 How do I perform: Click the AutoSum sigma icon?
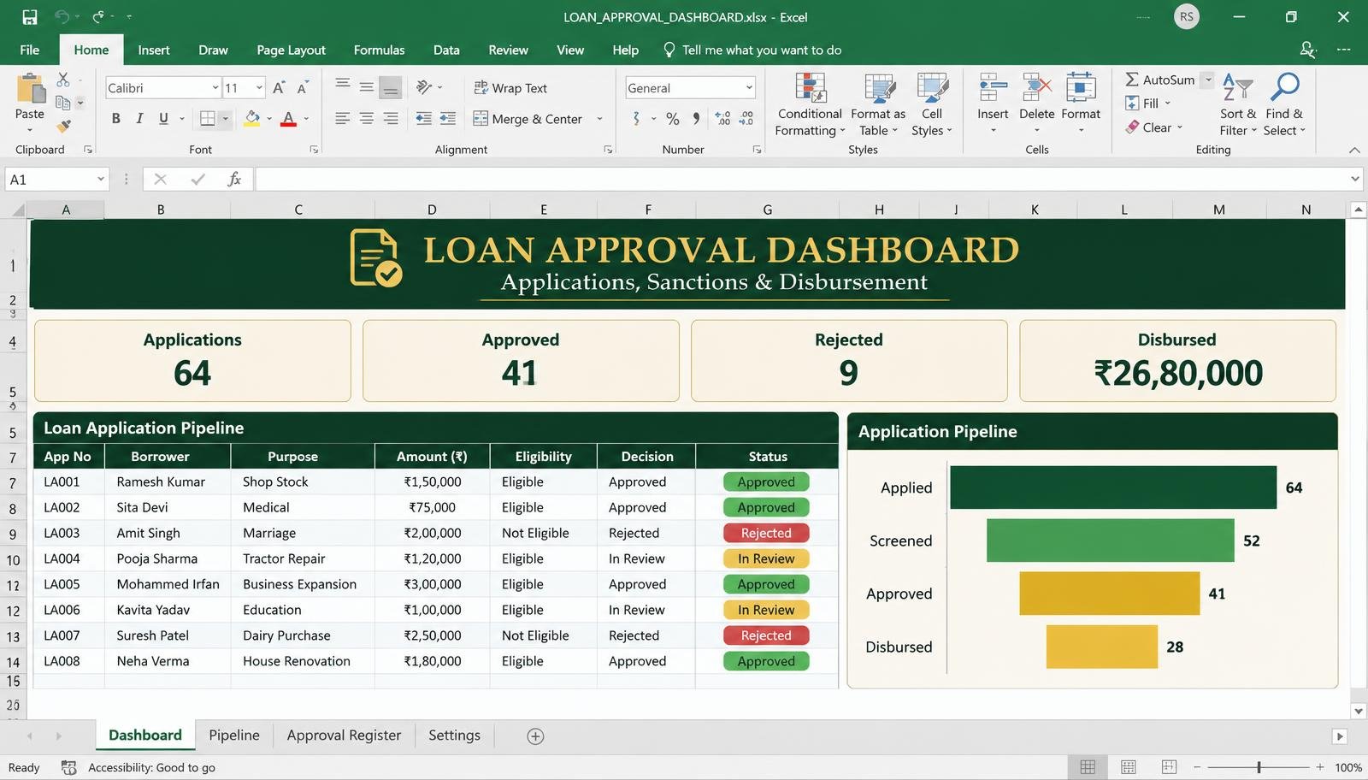pyautogui.click(x=1132, y=80)
